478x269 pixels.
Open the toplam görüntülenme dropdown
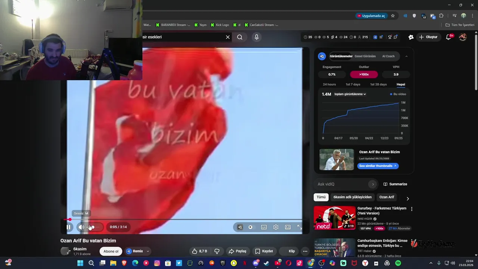350,94
